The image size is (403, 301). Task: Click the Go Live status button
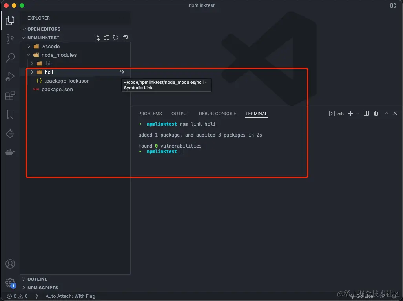tap(362, 296)
